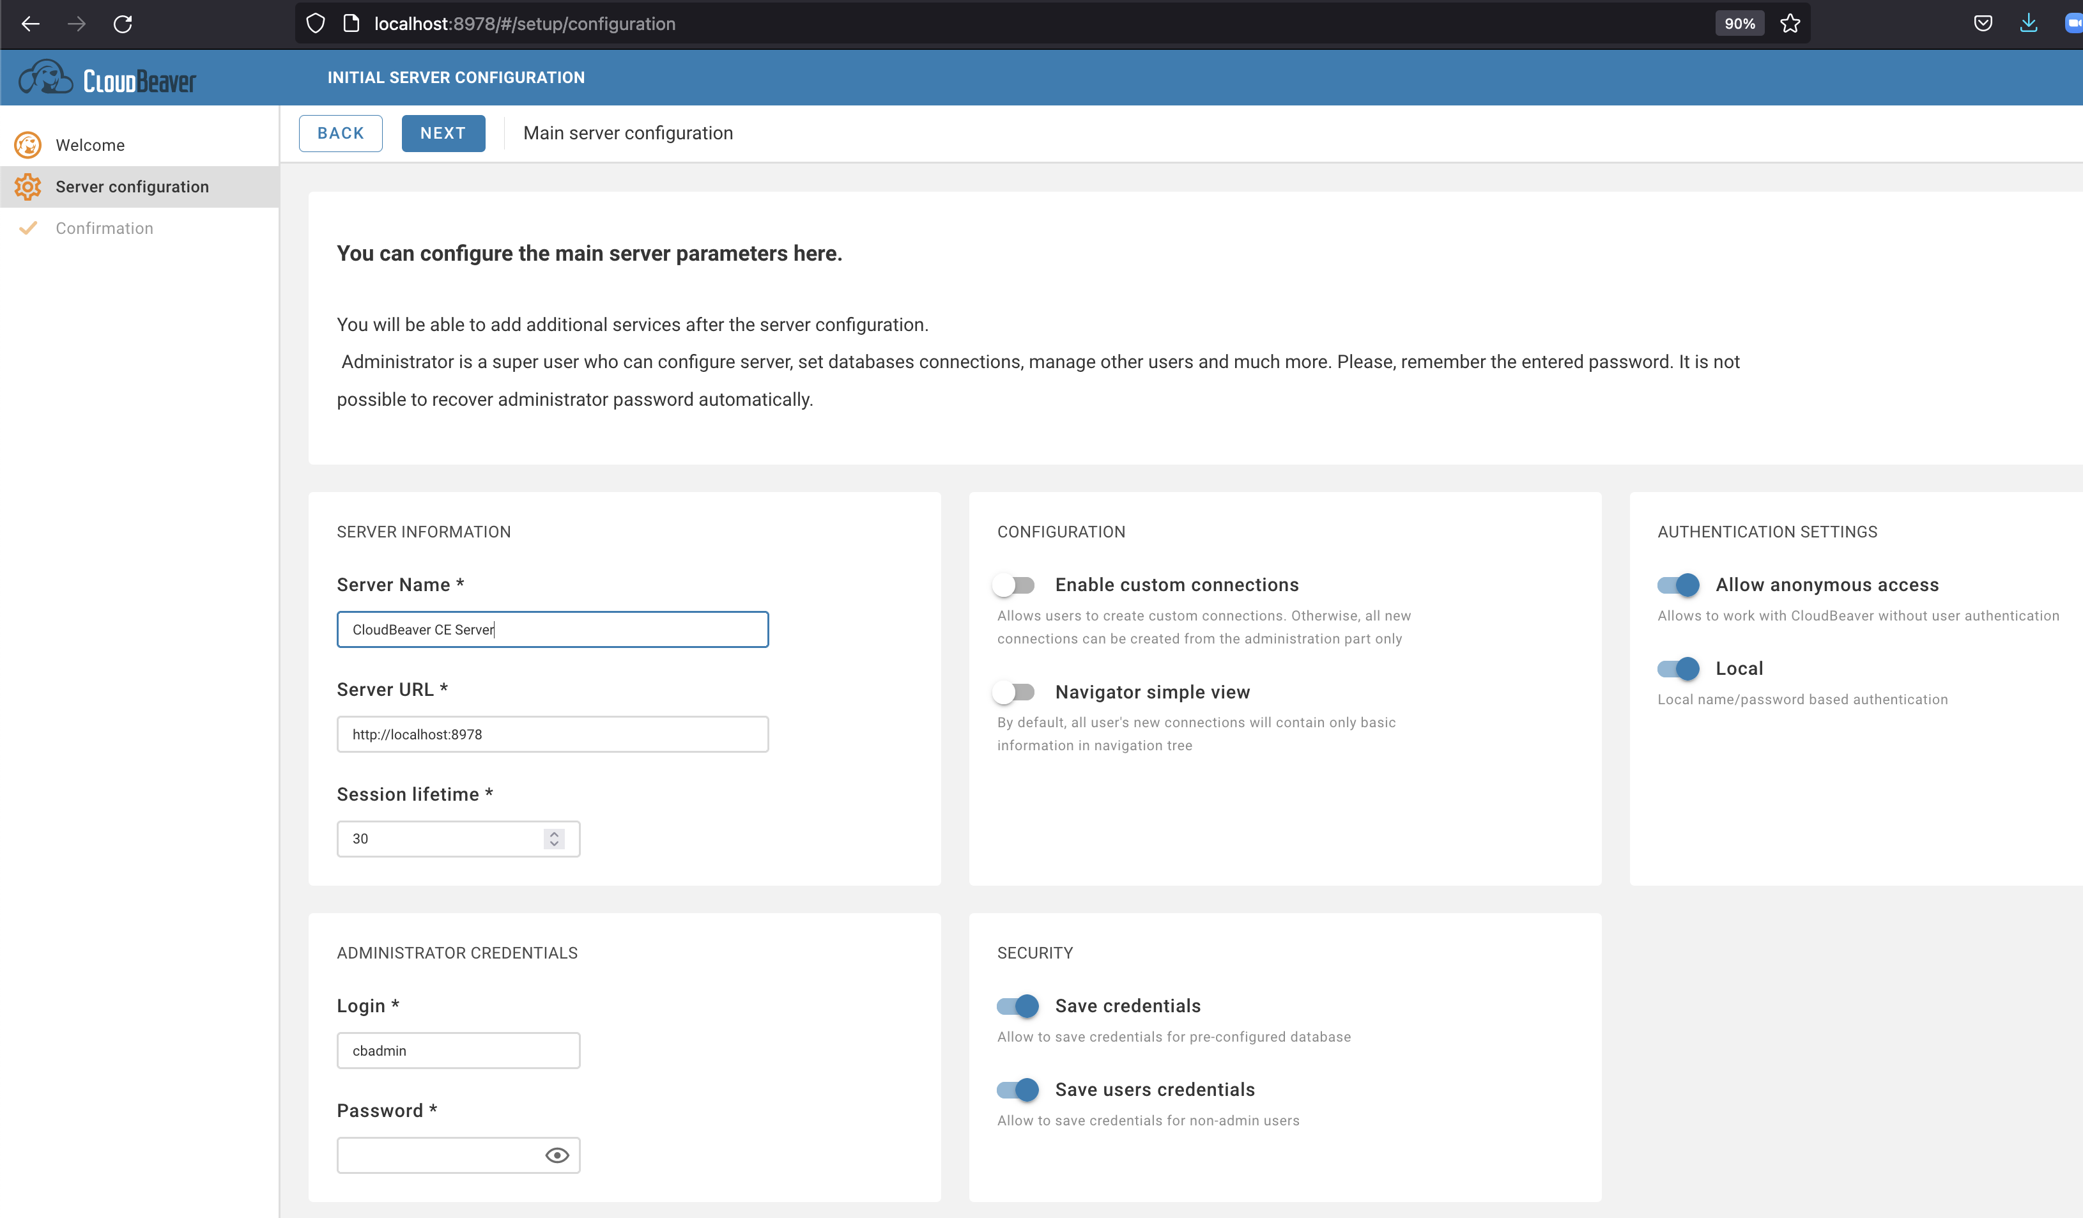Show password with the eye icon
Image resolution: width=2083 pixels, height=1218 pixels.
[557, 1155]
